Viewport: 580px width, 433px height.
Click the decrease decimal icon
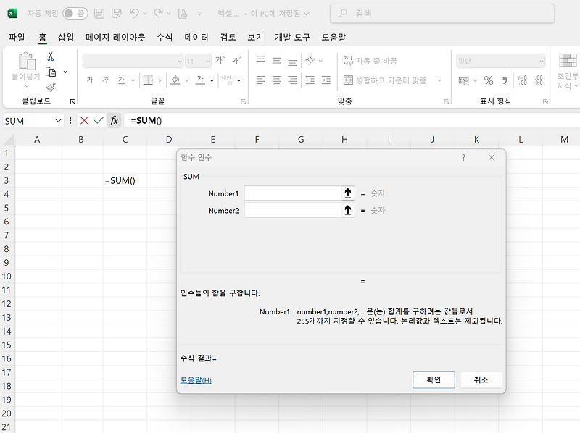tap(538, 80)
